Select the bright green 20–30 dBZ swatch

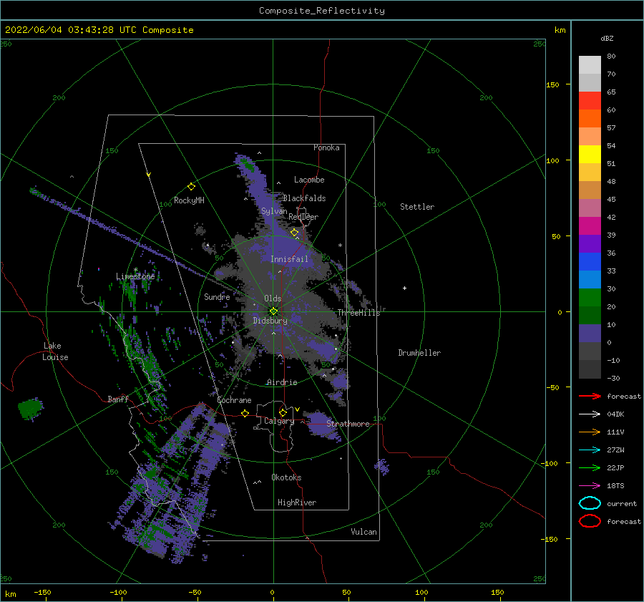tap(590, 298)
